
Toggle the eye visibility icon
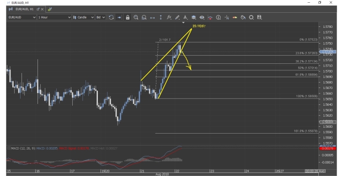pyautogui.click(x=202, y=17)
